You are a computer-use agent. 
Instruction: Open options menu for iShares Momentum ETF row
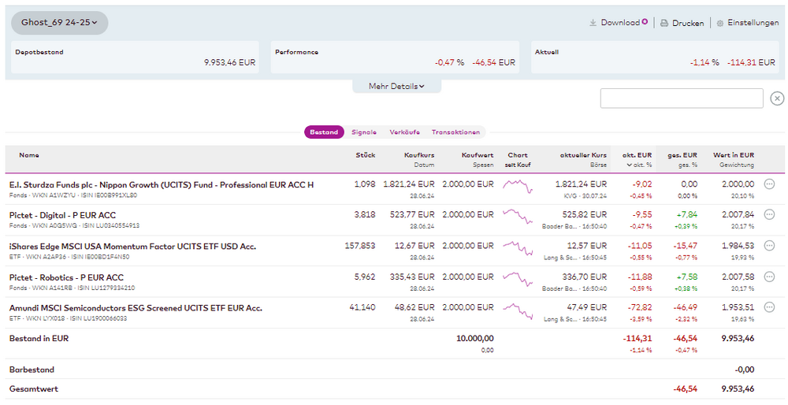pyautogui.click(x=770, y=246)
